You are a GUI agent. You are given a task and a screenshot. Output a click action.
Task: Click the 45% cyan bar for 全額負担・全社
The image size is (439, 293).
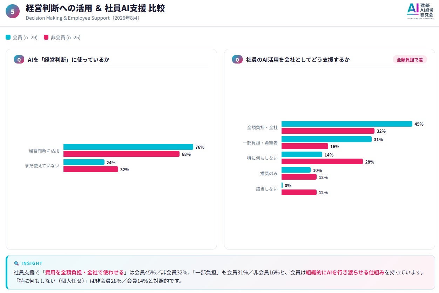click(x=347, y=124)
